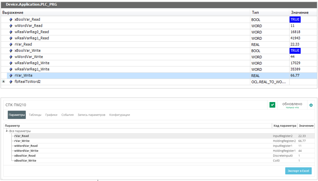Image resolution: width=318 pixels, height=181 pixels.
Task: Collapse the Все параметры tree node
Action: click(x=7, y=130)
